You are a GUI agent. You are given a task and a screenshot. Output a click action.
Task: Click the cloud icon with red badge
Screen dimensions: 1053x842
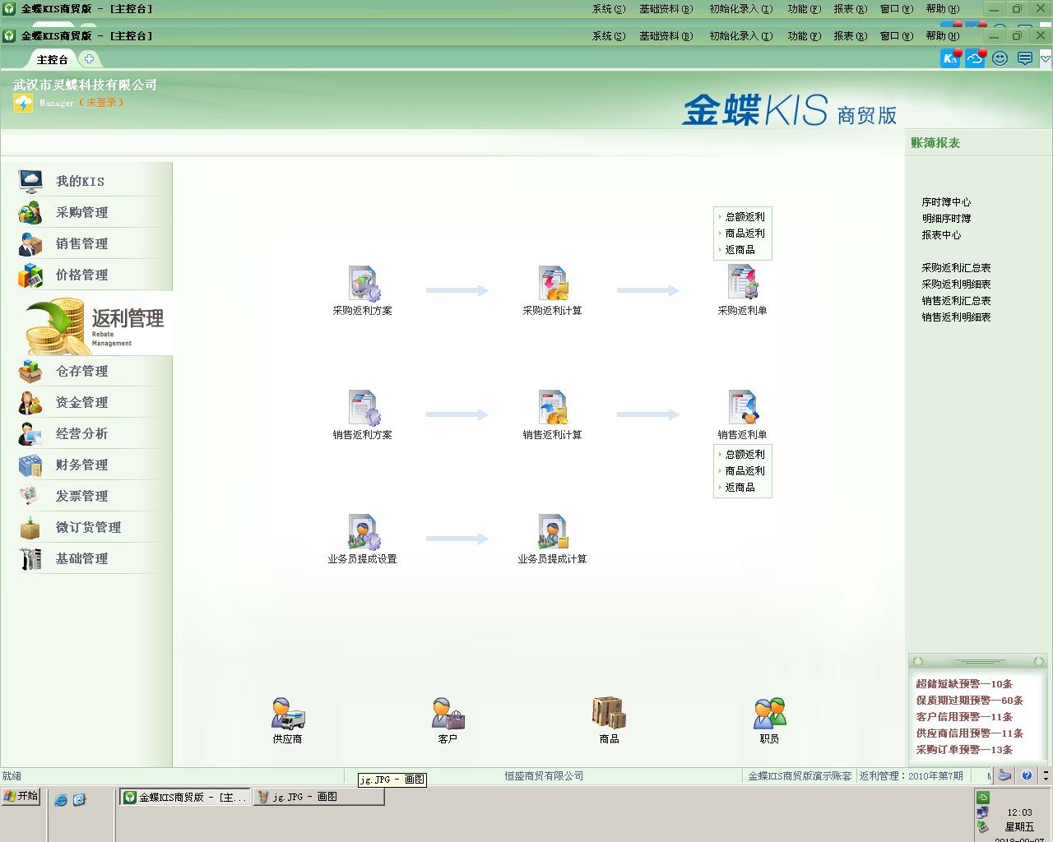pyautogui.click(x=976, y=58)
